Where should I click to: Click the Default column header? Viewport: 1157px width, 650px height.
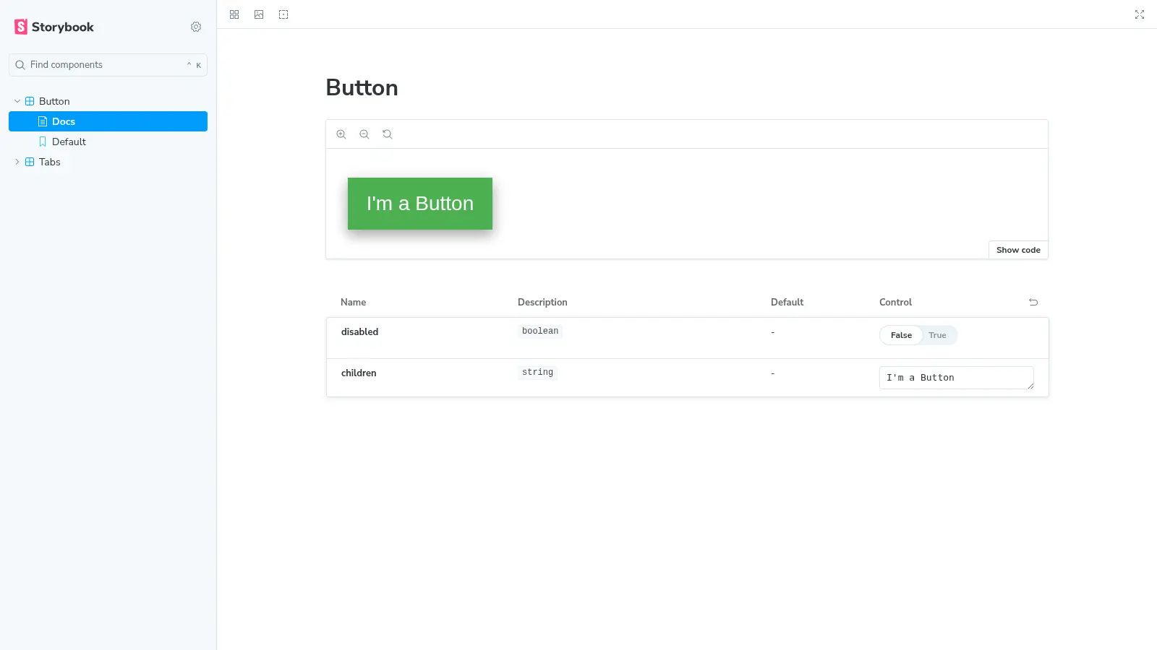coord(787,303)
